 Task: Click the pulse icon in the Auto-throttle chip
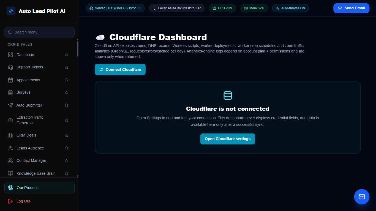(278, 8)
